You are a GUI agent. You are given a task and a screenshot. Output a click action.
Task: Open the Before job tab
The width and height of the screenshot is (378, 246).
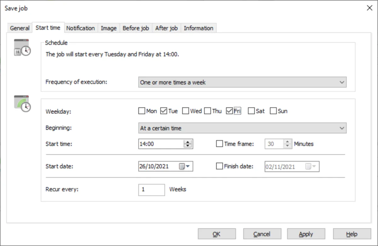click(x=135, y=28)
